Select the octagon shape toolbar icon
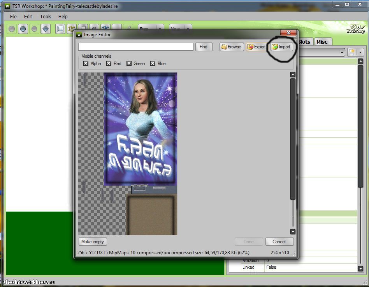Viewport: 369px width, 287px height. tap(23, 29)
